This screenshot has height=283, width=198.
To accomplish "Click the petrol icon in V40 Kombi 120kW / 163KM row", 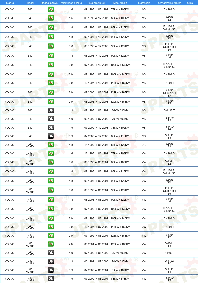I will click(x=51, y=244).
